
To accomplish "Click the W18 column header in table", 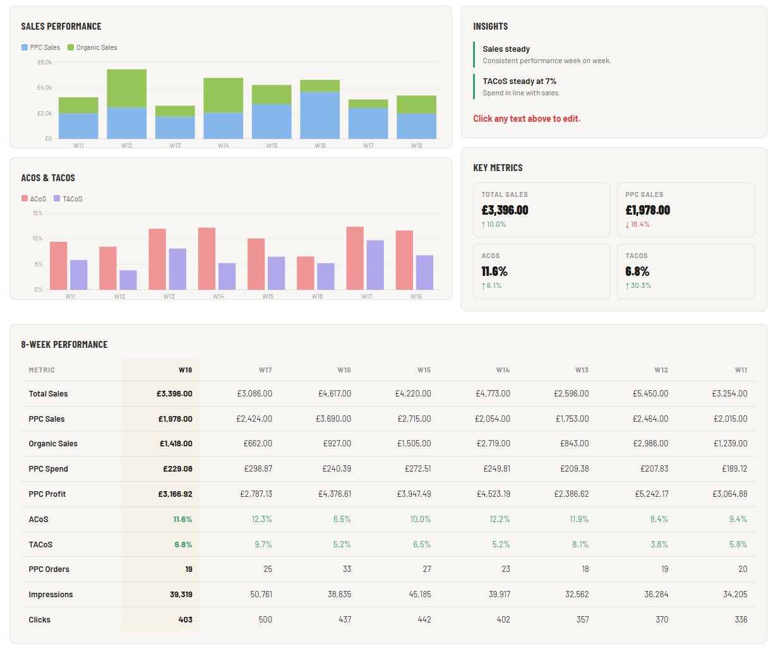I will 185,370.
